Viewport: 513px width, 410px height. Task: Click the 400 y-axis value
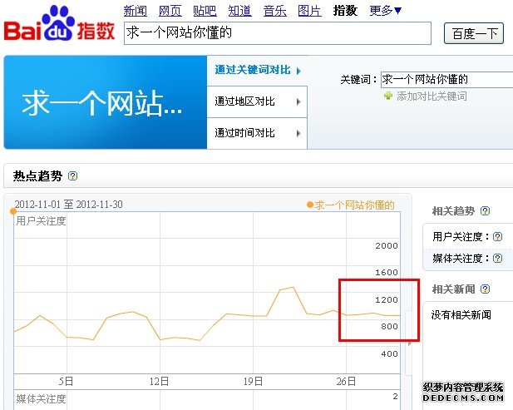click(x=389, y=354)
